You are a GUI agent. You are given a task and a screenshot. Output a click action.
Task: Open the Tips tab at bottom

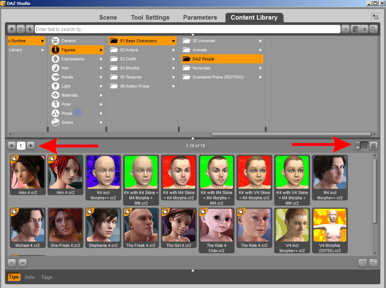coord(14,277)
